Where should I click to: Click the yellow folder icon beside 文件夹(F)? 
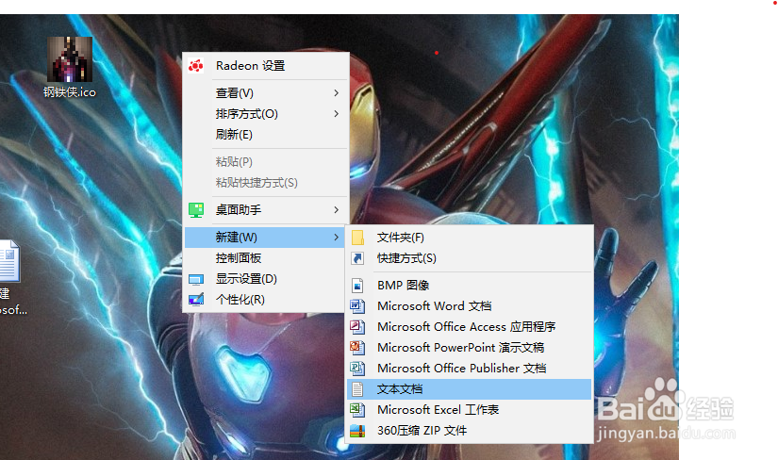click(357, 238)
